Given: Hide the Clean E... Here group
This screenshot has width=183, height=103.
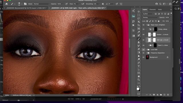Looking at the screenshot, I should (144, 45).
